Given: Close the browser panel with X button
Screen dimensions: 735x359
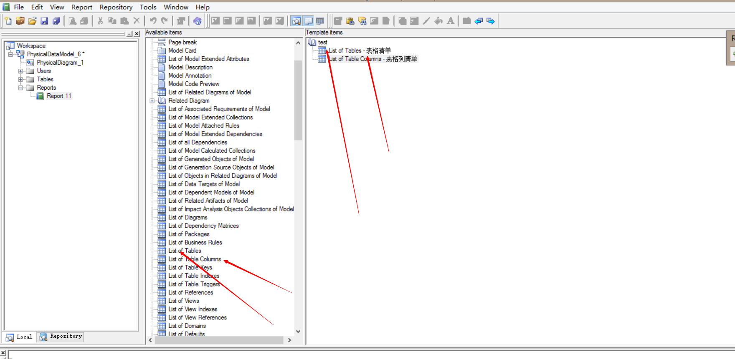Looking at the screenshot, I should click(137, 34).
